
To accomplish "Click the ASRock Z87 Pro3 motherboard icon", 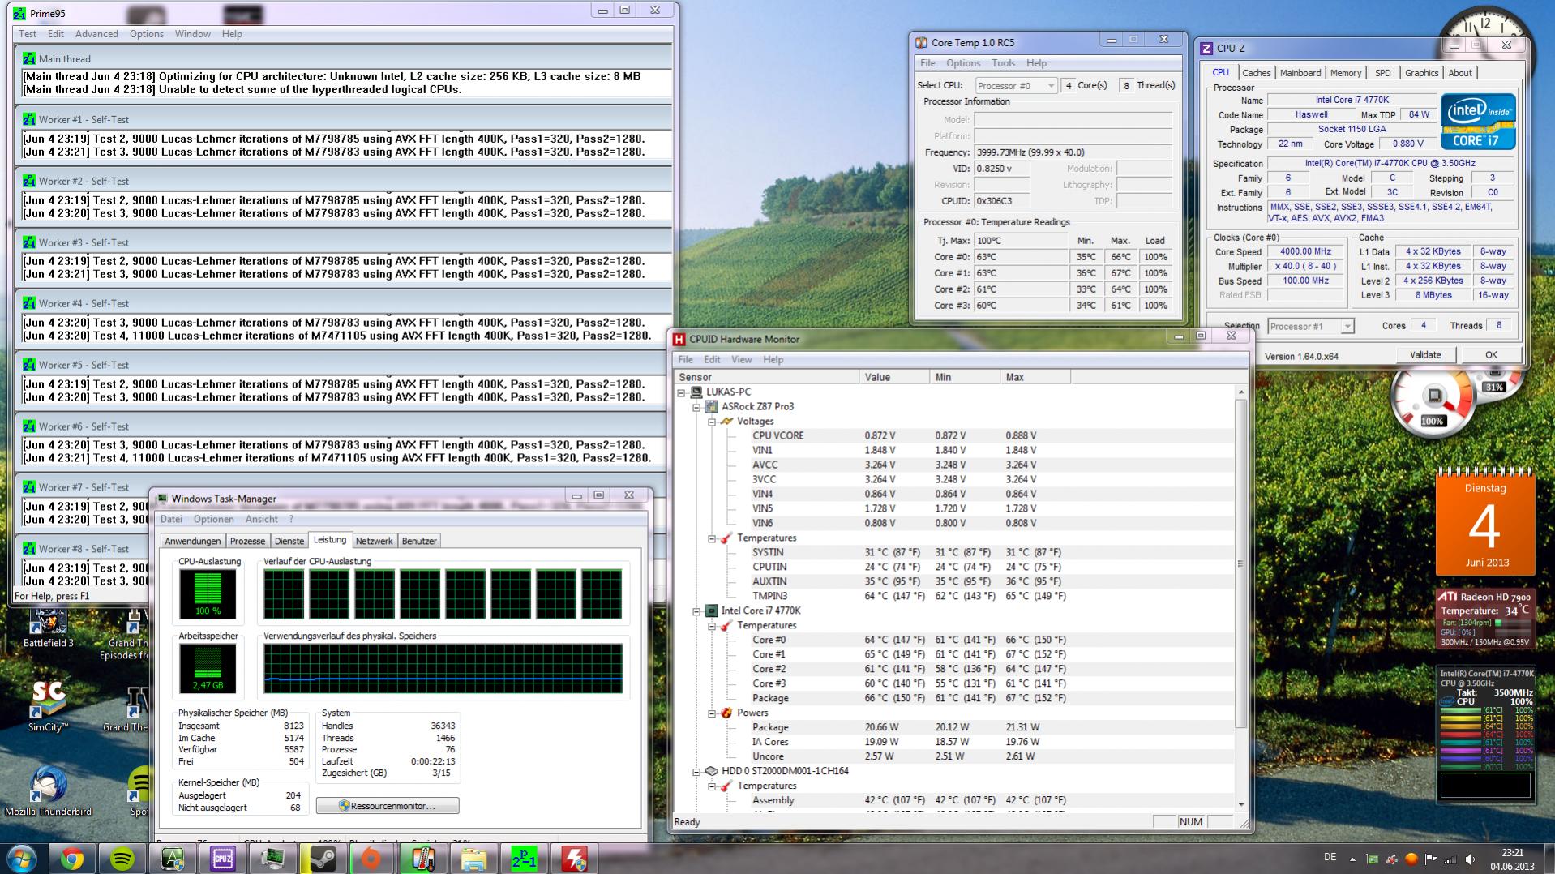I will (711, 406).
